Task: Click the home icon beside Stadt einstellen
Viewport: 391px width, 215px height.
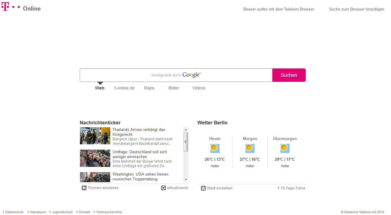Action: (203, 188)
